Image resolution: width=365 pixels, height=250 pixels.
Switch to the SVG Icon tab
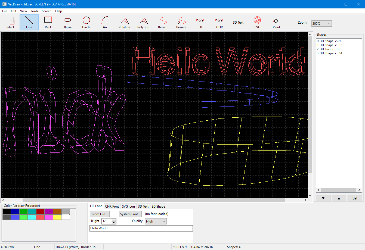(x=128, y=207)
